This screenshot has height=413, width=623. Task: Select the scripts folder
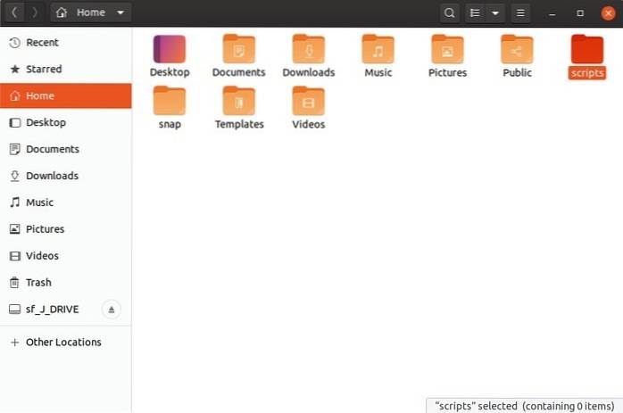click(586, 50)
